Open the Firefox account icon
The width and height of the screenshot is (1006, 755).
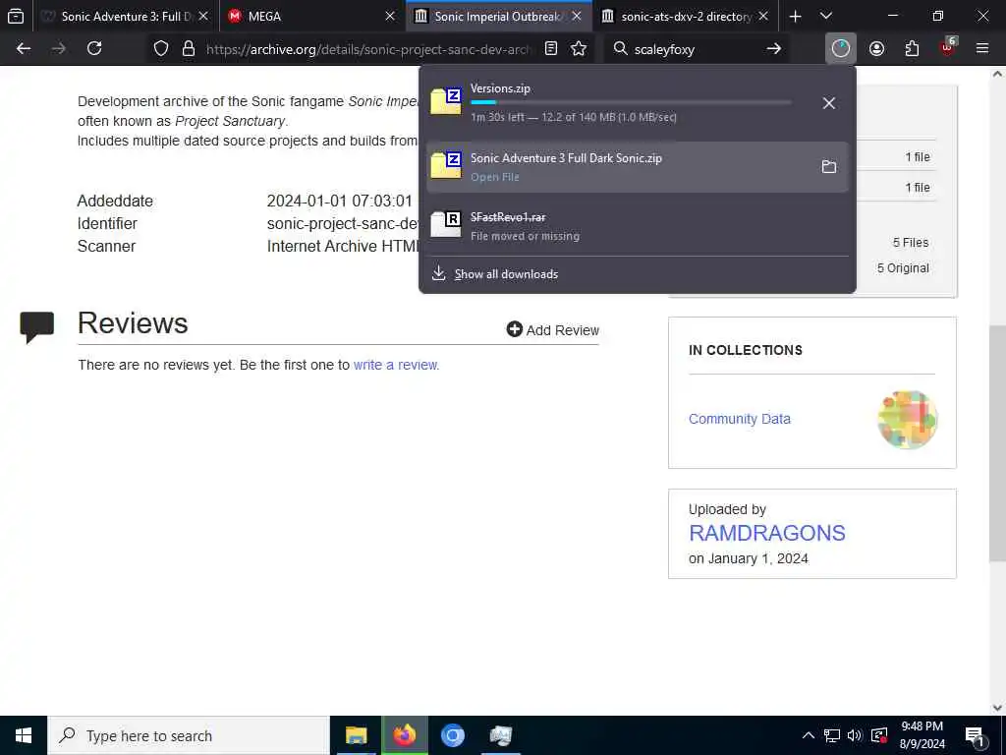point(876,49)
